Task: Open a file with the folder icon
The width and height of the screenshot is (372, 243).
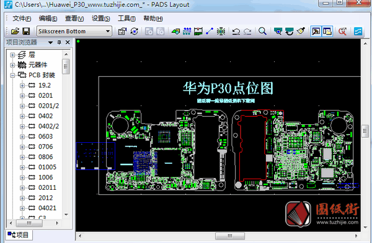Action: pyautogui.click(x=15, y=32)
